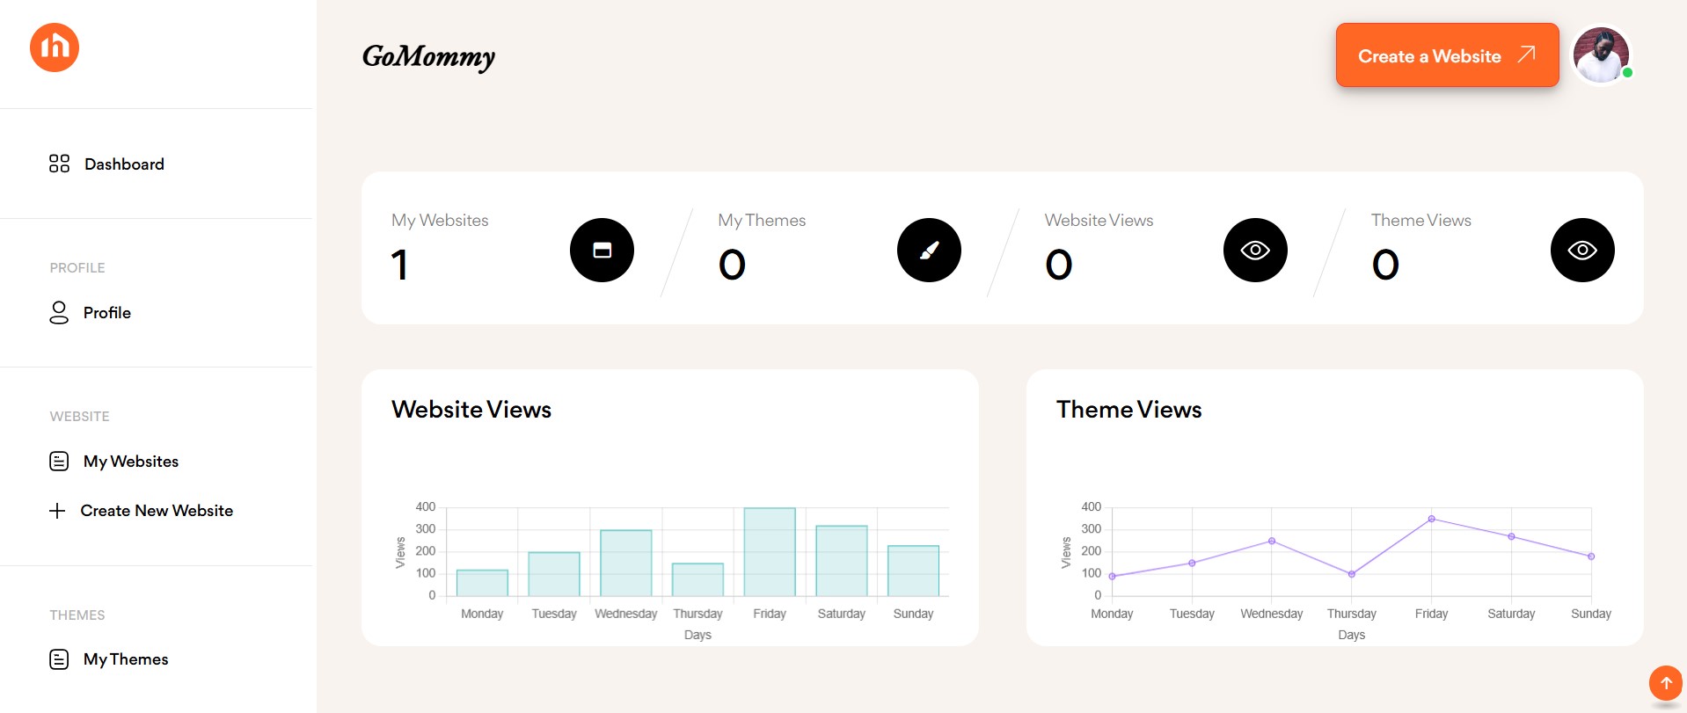
Task: Click the My Websites window icon circle
Action: (x=602, y=251)
